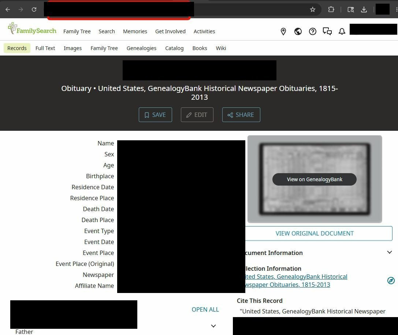Open the globe language selector icon
This screenshot has width=398, height=335.
(298, 31)
